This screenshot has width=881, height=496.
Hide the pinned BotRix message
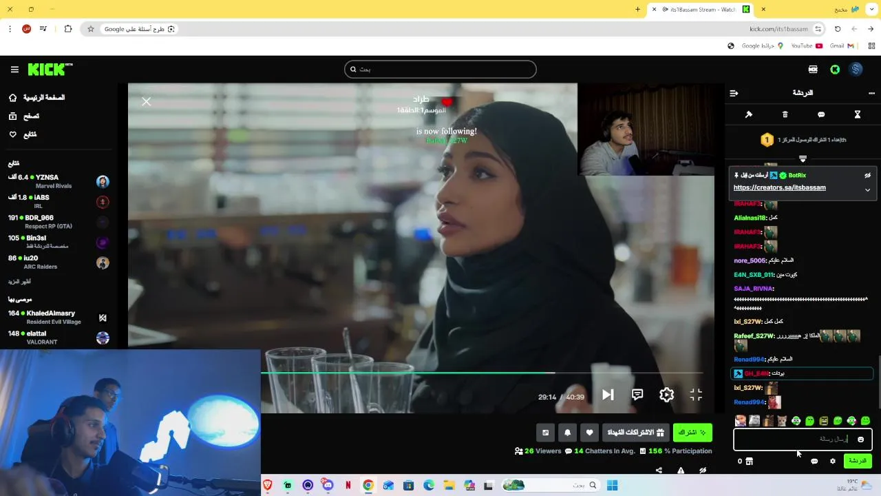click(868, 176)
